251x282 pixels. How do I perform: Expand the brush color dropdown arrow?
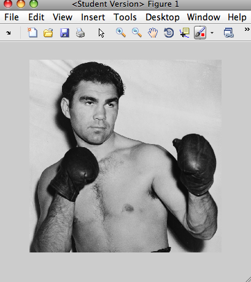tap(212, 33)
